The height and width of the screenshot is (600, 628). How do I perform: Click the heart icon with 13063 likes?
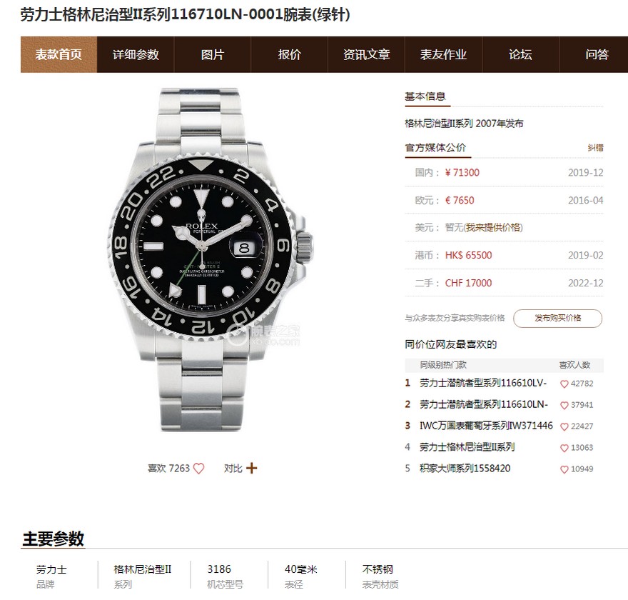(564, 448)
